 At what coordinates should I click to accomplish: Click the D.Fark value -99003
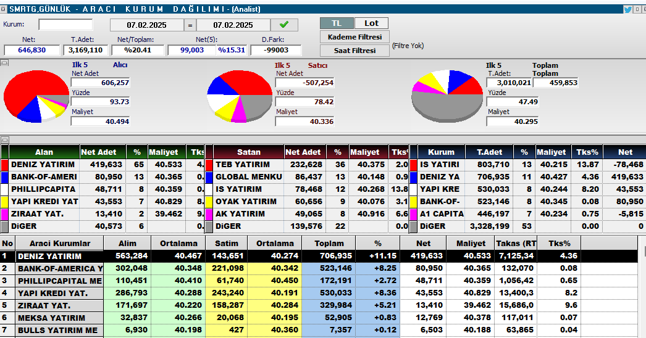click(x=276, y=50)
